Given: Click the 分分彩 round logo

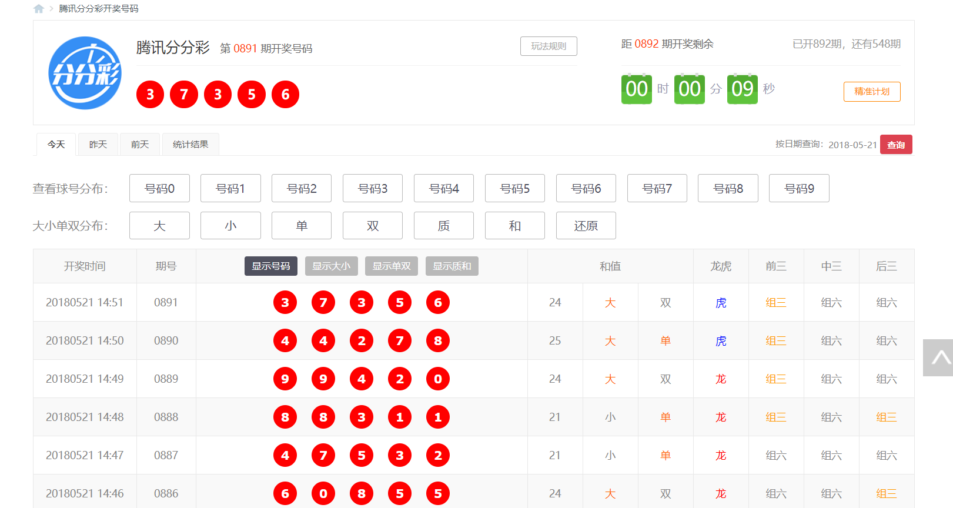Looking at the screenshot, I should tap(85, 73).
